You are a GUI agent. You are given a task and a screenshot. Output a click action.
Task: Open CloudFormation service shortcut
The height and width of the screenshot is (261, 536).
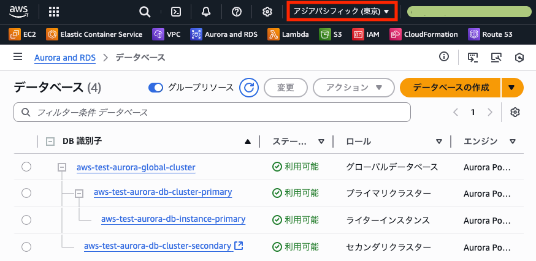click(x=424, y=34)
